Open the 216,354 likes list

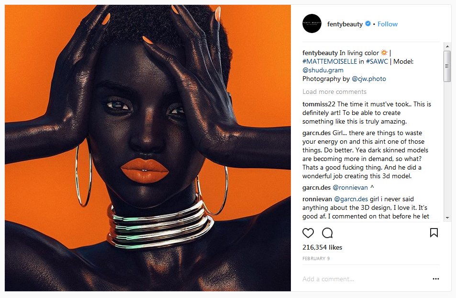click(322, 247)
